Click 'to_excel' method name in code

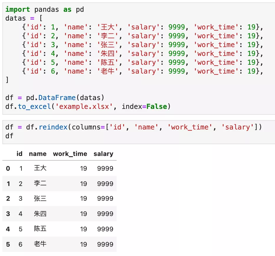34,107
